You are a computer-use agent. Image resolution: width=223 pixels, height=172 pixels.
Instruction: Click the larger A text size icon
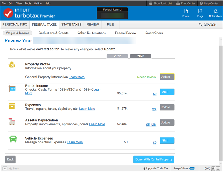pyautogui.click(x=213, y=169)
